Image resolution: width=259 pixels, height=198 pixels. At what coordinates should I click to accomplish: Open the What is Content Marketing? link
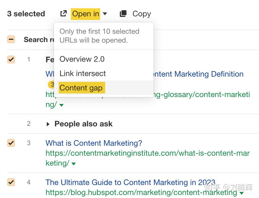94,143
